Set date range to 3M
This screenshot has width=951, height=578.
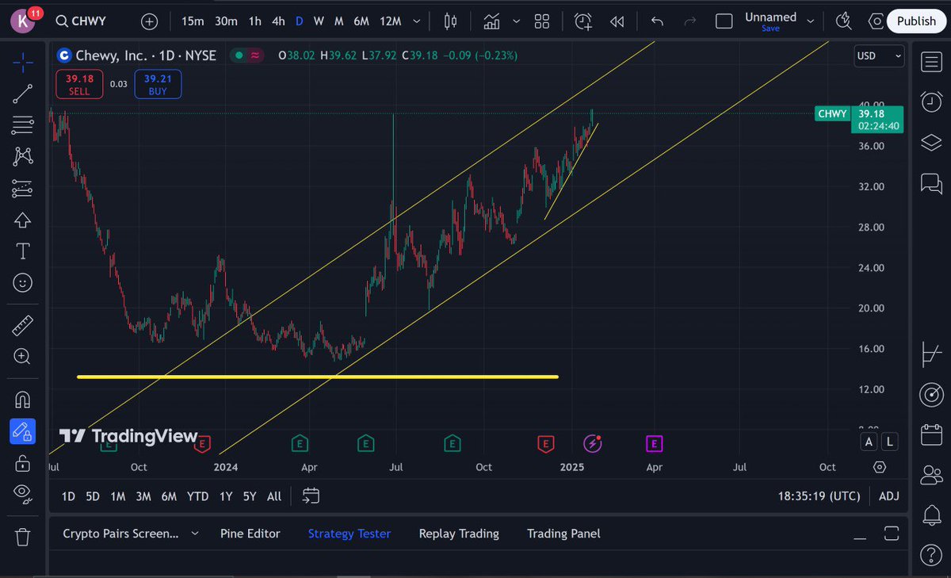coord(143,496)
